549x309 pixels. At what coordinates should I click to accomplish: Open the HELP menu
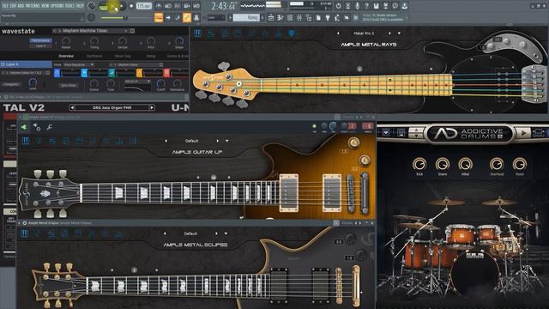coord(80,6)
